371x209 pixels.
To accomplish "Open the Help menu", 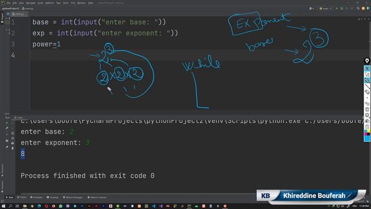I will tap(90, 3).
